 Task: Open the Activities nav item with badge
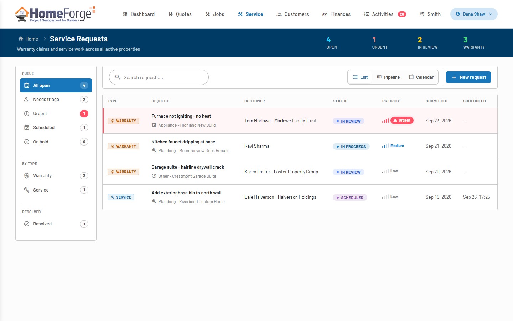[385, 14]
